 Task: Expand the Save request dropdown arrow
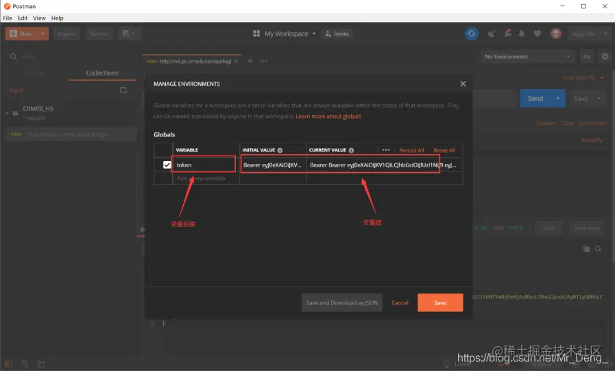tap(599, 99)
